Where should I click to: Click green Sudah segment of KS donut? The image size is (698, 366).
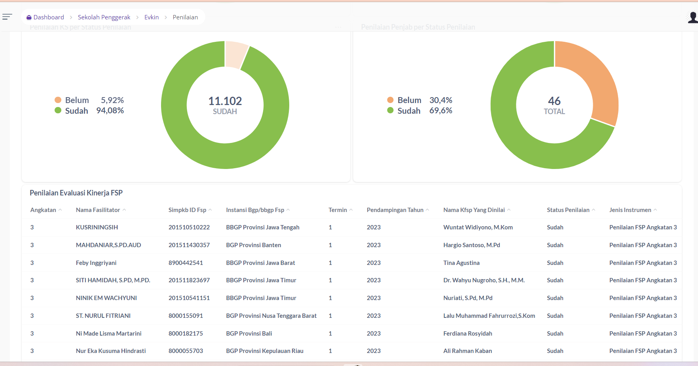point(225,156)
